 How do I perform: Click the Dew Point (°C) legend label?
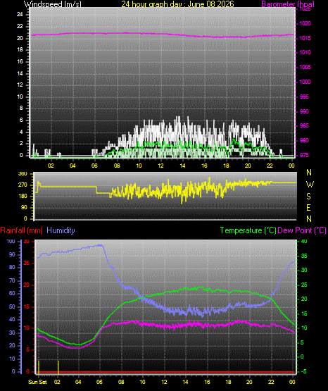[302, 230]
